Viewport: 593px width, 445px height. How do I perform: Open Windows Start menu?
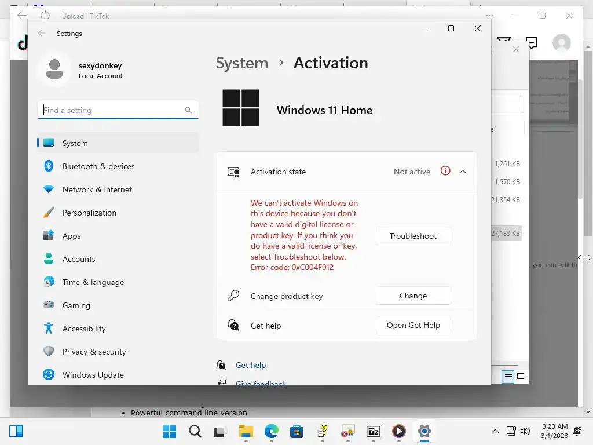tap(169, 431)
